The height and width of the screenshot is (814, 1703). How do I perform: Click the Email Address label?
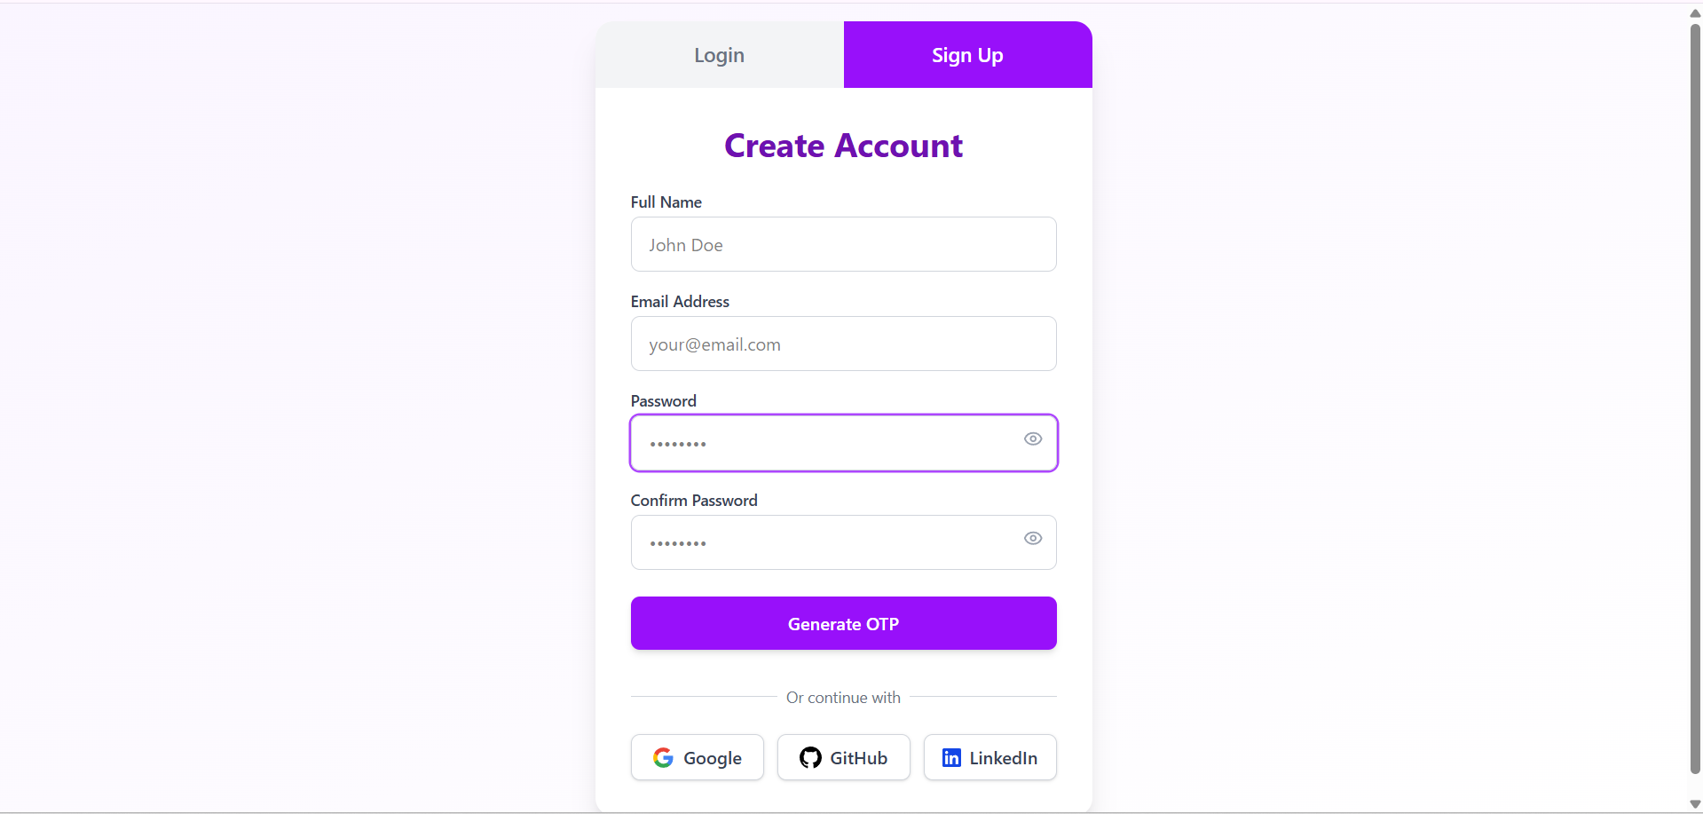pos(680,302)
